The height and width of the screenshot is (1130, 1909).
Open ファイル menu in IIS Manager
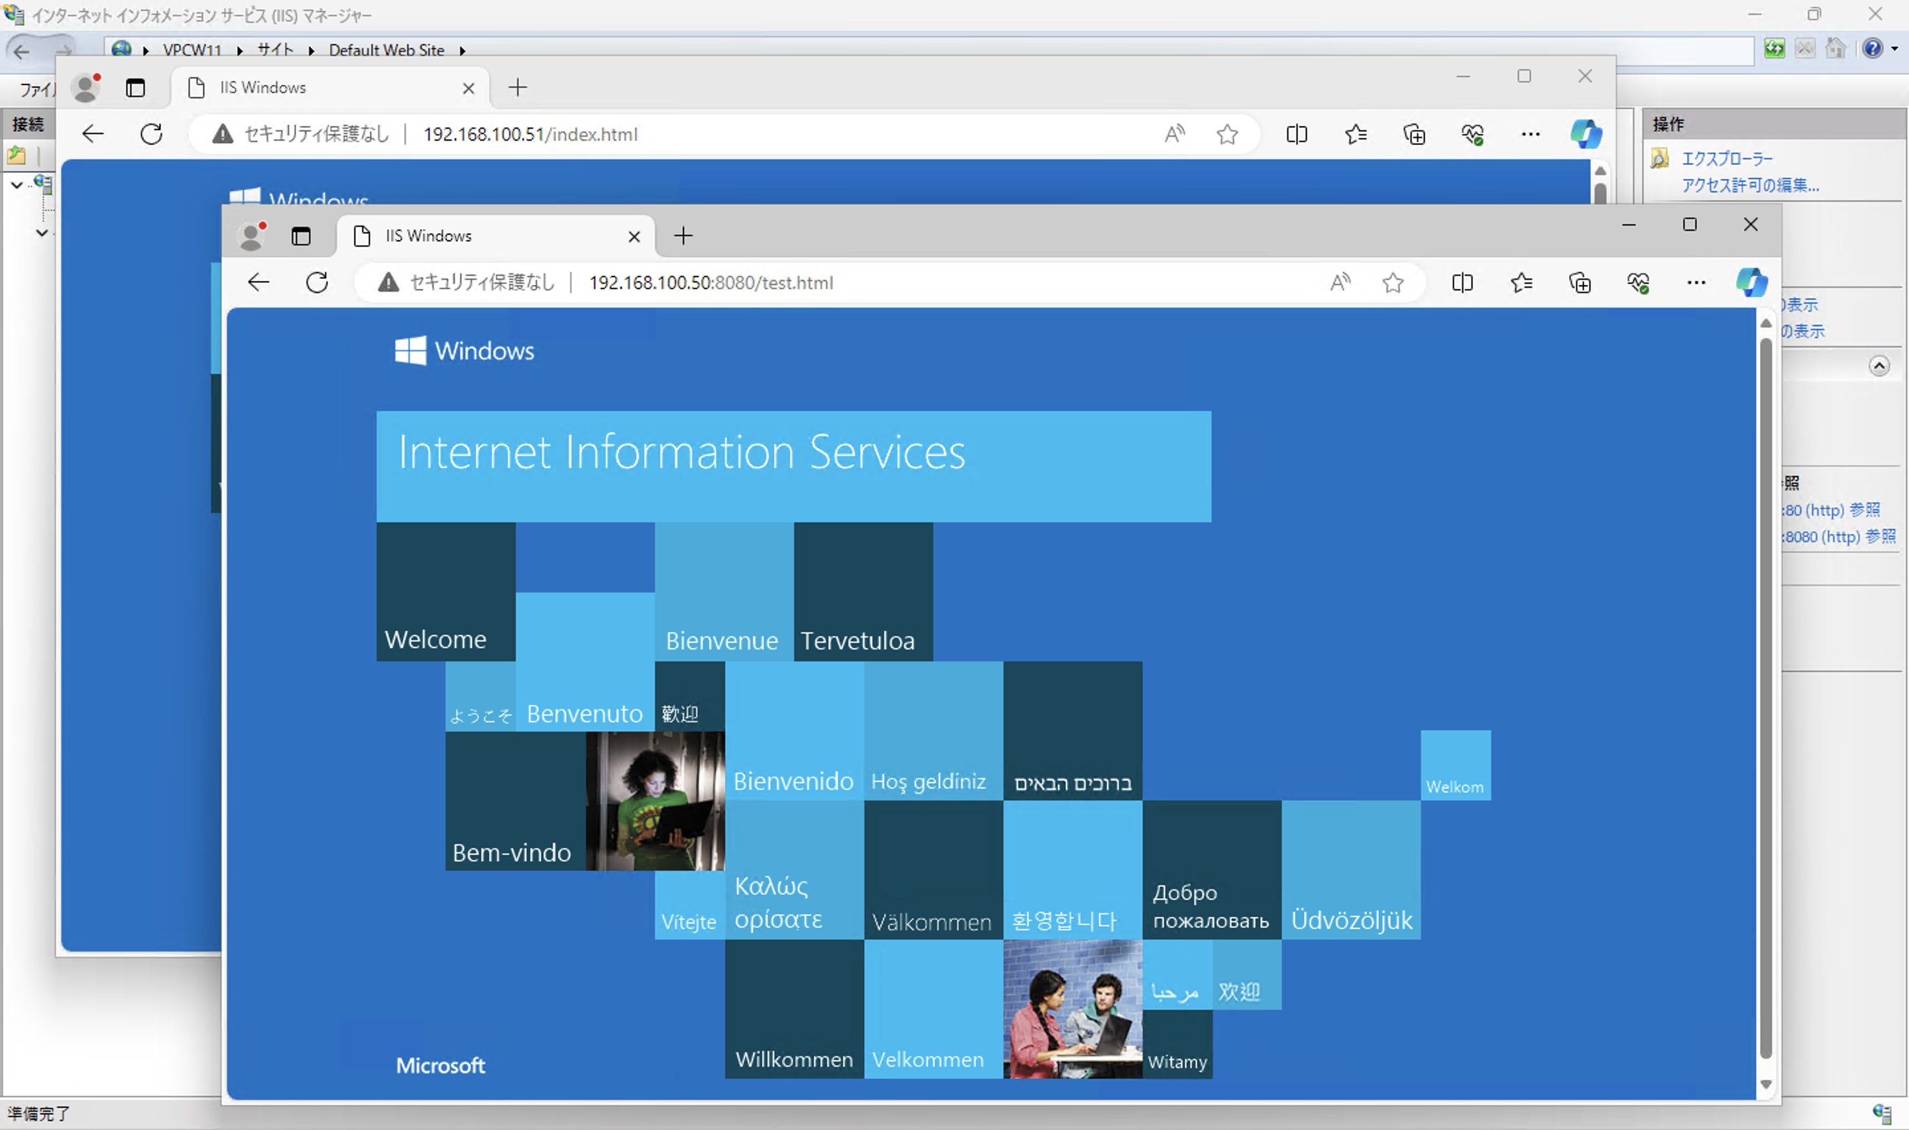pyautogui.click(x=36, y=90)
